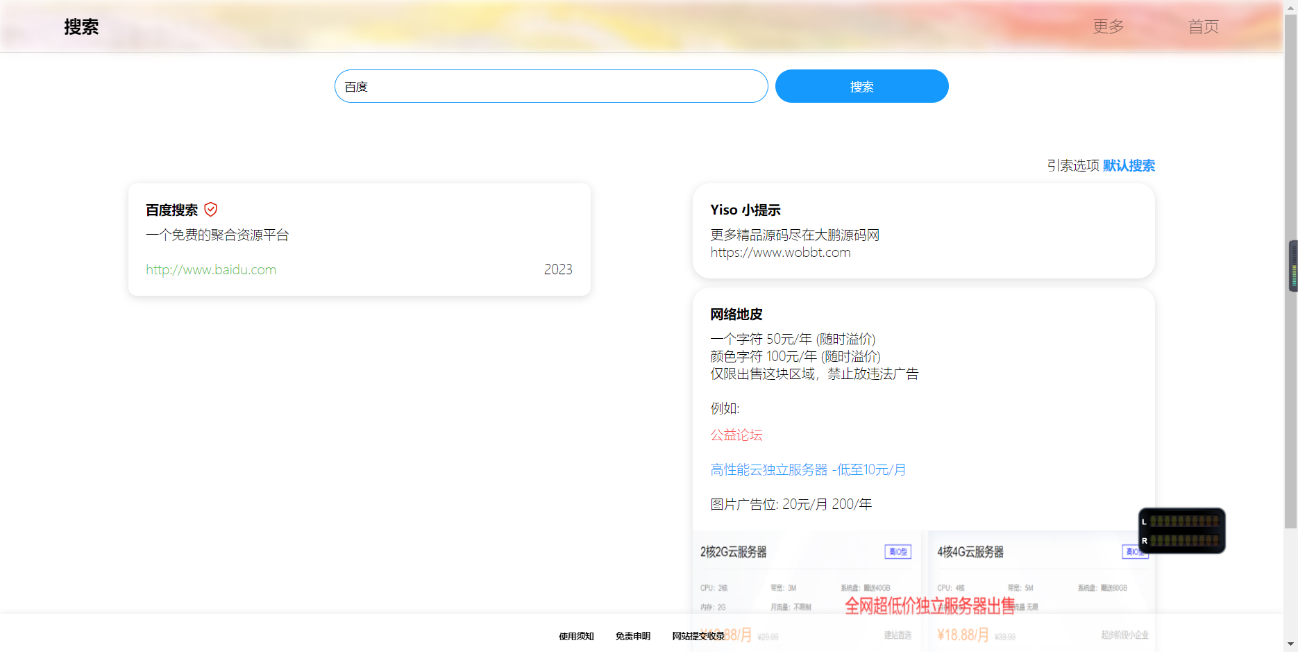Click the 搜索 logo in the top bar

(80, 26)
